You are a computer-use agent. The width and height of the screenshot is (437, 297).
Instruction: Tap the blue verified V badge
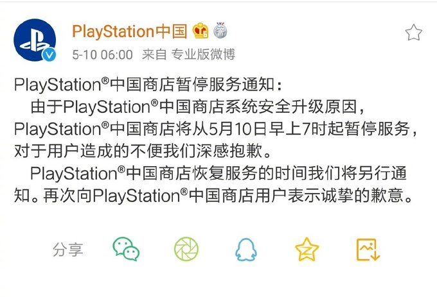click(49, 55)
